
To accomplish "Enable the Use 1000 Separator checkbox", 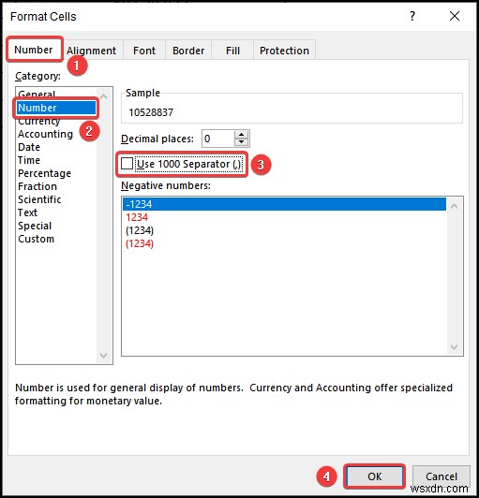I will [127, 164].
